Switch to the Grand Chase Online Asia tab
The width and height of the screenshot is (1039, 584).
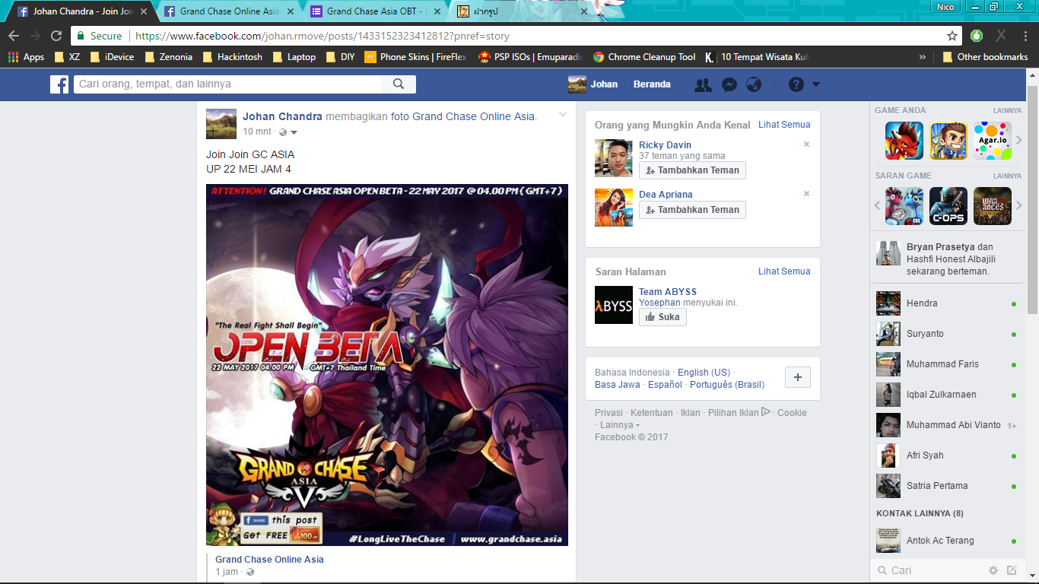tap(228, 11)
